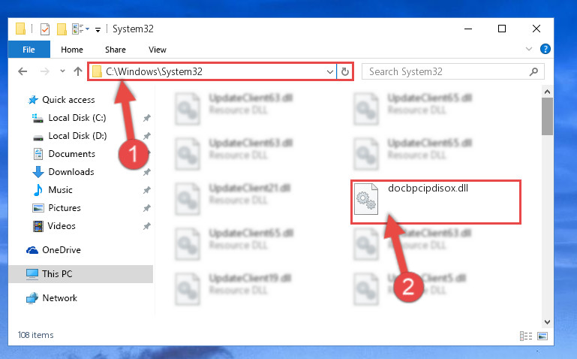577x359 pixels.
Task: Open the recent locations dropdown arrow
Action: pos(62,71)
